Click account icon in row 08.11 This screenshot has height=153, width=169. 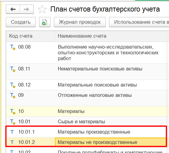13,69
